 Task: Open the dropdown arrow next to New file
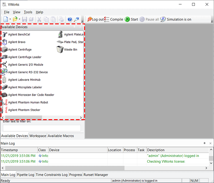pos(10,19)
